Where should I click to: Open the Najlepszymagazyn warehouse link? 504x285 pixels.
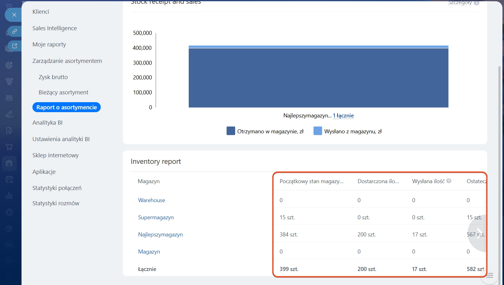click(x=160, y=235)
